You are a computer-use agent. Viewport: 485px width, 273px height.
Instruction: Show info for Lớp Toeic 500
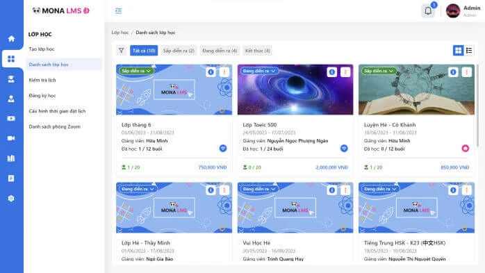point(332,72)
